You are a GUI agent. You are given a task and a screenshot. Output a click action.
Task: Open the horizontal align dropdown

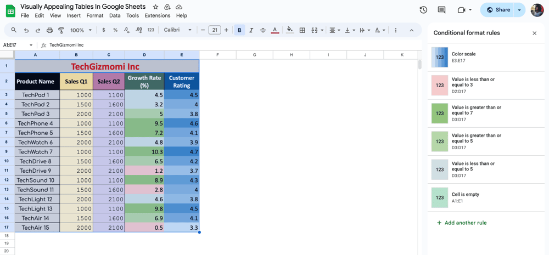point(334,30)
